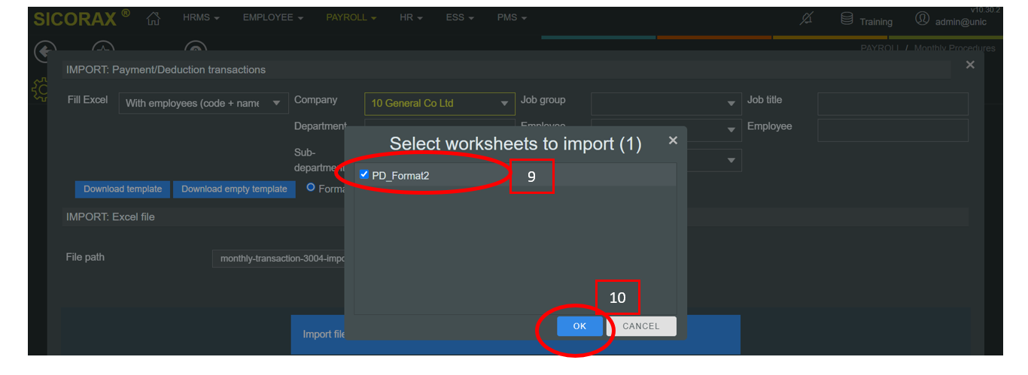The height and width of the screenshot is (375, 1028).
Task: Open the PAYROLL menu
Action: tap(351, 18)
